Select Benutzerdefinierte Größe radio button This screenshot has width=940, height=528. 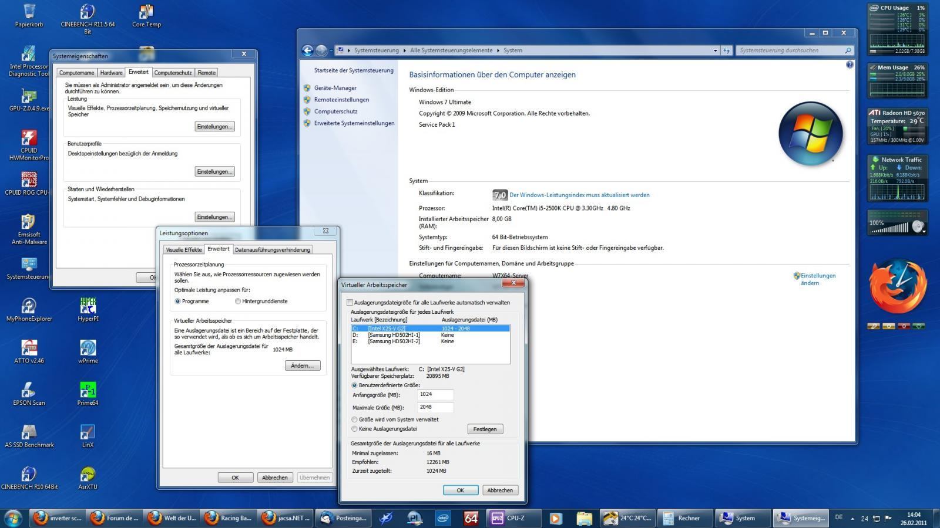[354, 385]
